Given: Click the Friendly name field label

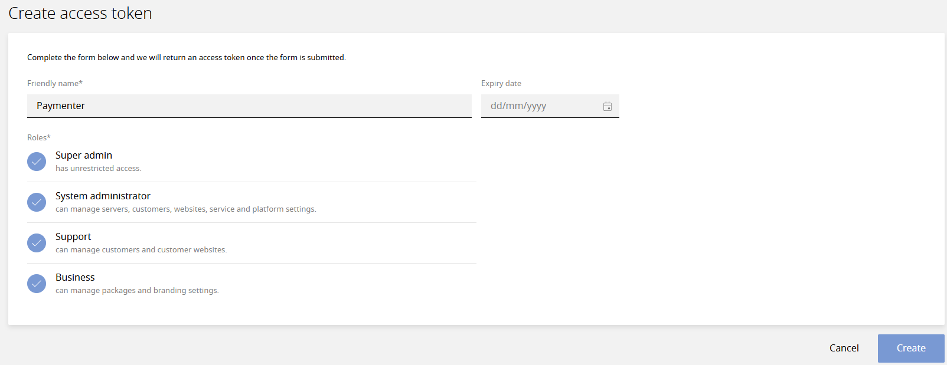Looking at the screenshot, I should (54, 83).
